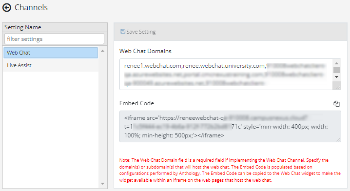Click the Setting Name column header

(55, 27)
